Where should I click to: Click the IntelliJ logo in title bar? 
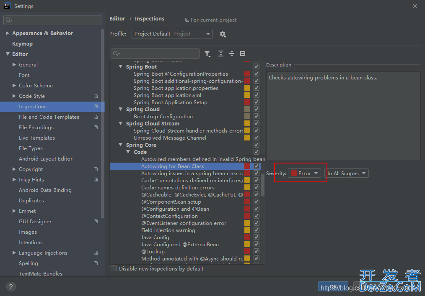7,6
